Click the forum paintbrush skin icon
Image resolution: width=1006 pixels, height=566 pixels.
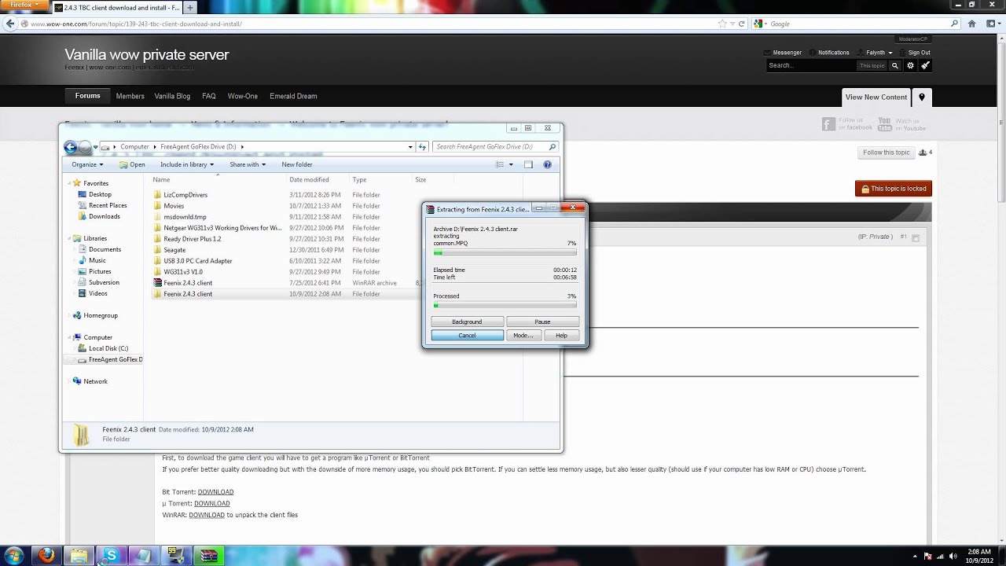(x=925, y=65)
